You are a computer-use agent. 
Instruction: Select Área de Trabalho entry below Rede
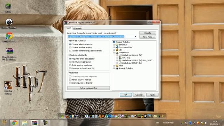coord(126,68)
